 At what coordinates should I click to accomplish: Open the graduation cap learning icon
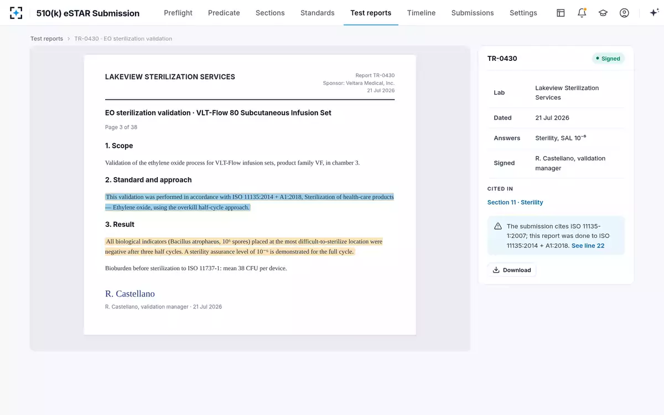(x=603, y=13)
